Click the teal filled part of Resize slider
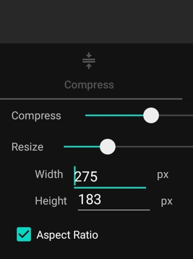Viewport: 193px width, 259px height. 82,147
